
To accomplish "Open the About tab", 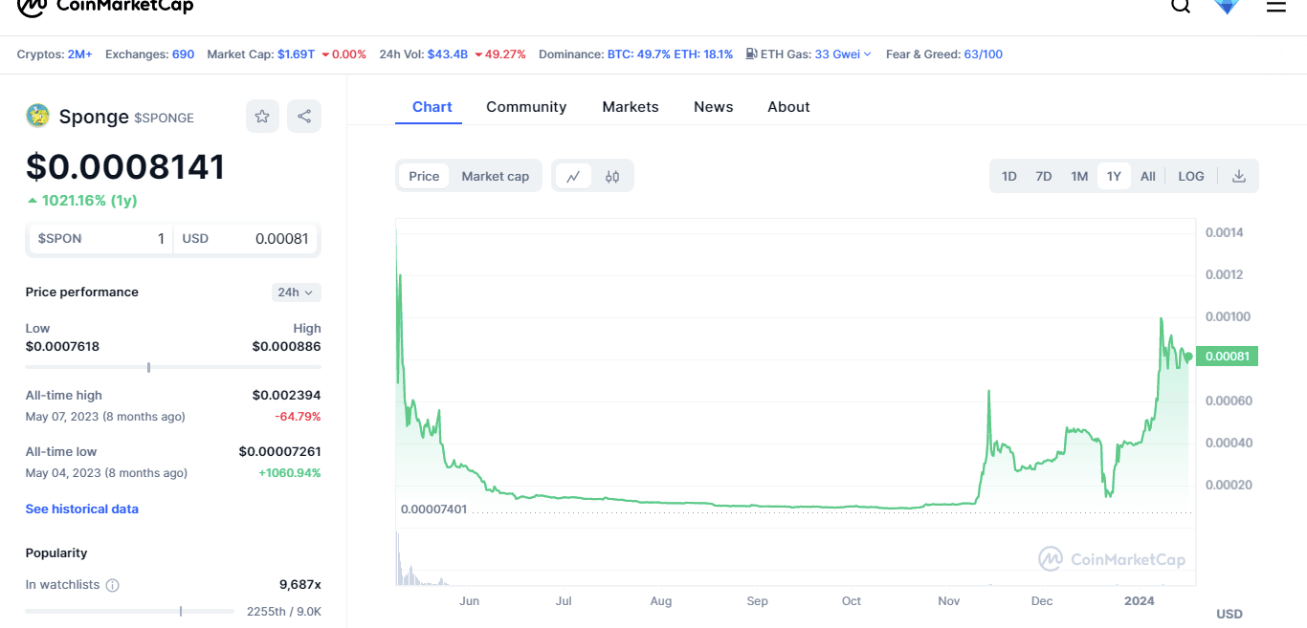I will pyautogui.click(x=788, y=107).
